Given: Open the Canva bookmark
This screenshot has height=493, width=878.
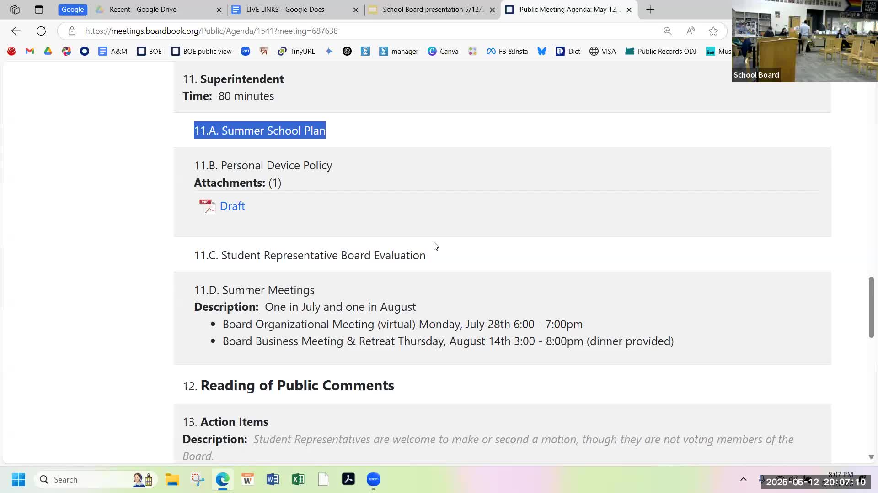Looking at the screenshot, I should [x=443, y=51].
